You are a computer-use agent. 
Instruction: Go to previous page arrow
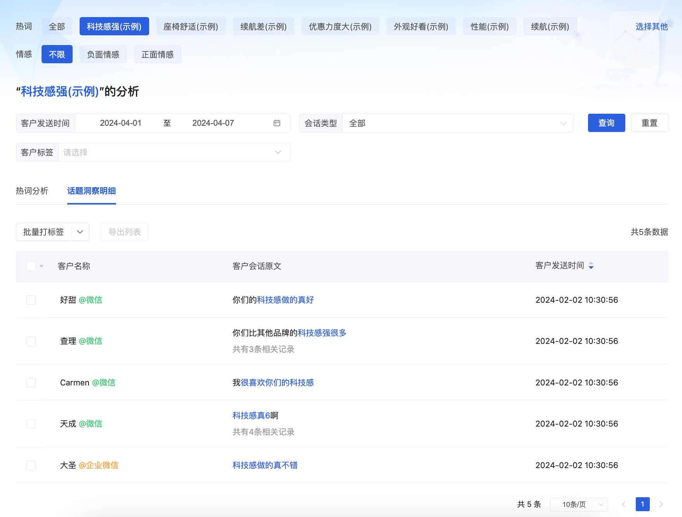(x=624, y=504)
